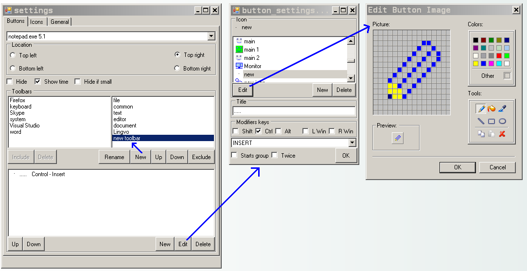Choose Bottom right location
The width and height of the screenshot is (527, 271).
pos(177,68)
